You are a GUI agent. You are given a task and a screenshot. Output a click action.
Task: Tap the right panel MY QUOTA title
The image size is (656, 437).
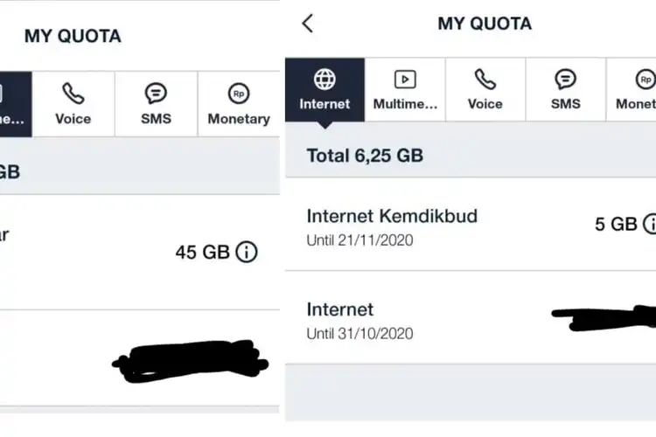click(485, 24)
